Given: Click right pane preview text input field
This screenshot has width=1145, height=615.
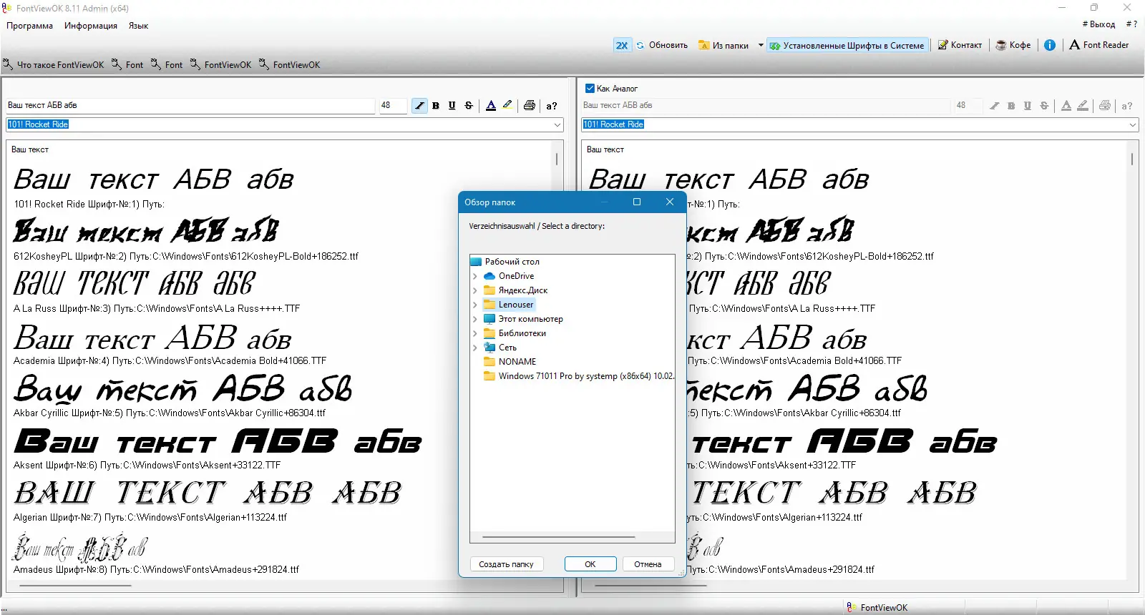Looking at the screenshot, I should click(766, 105).
